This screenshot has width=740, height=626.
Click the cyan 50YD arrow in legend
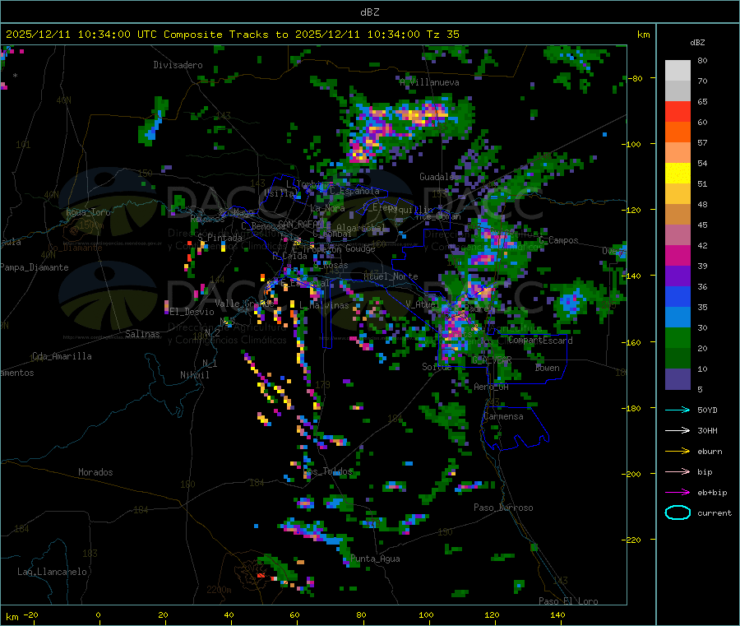[x=678, y=410]
